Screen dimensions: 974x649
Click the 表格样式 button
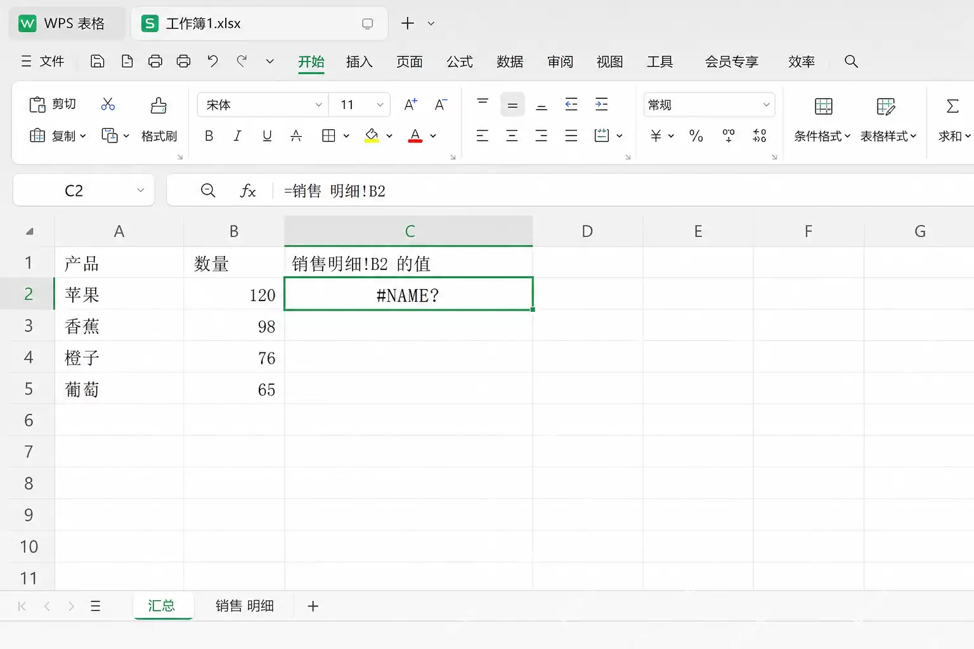(x=888, y=136)
